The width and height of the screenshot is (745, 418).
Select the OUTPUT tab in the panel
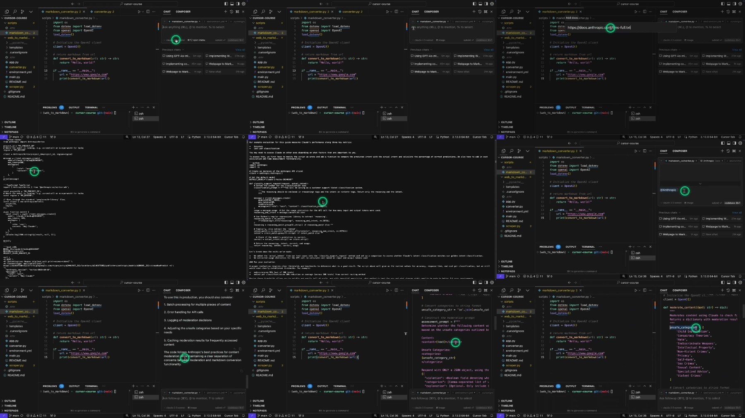coord(74,107)
